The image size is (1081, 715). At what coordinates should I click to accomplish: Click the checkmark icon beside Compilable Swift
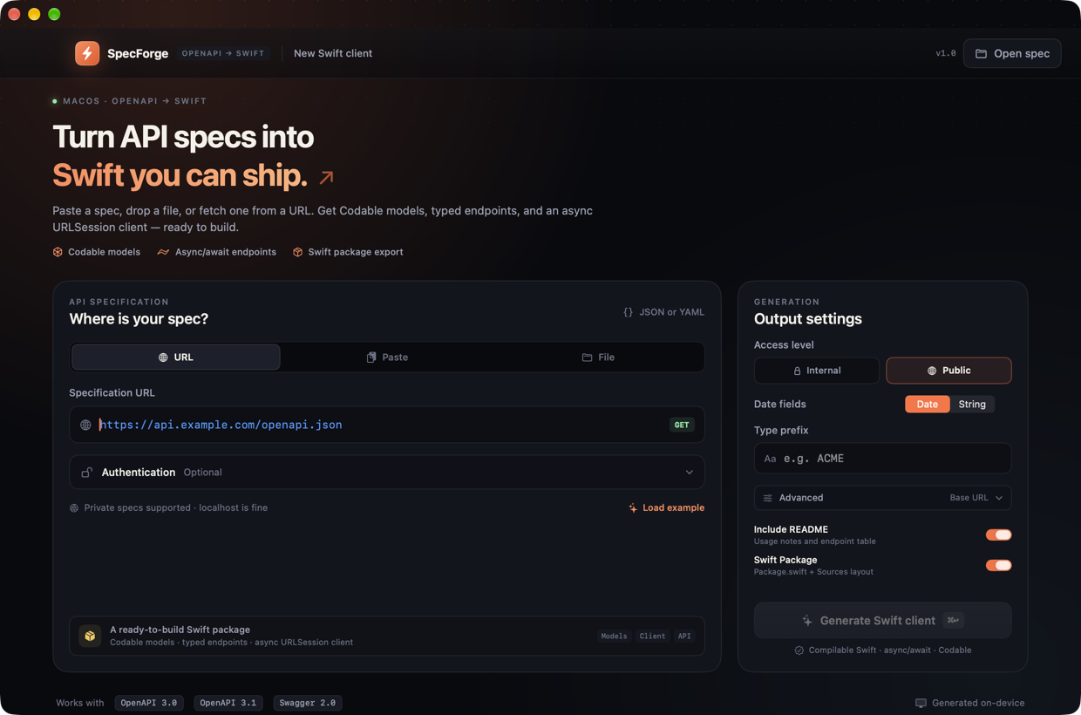799,650
